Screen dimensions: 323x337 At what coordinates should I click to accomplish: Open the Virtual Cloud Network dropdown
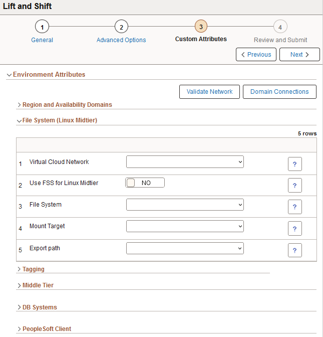[x=185, y=161]
